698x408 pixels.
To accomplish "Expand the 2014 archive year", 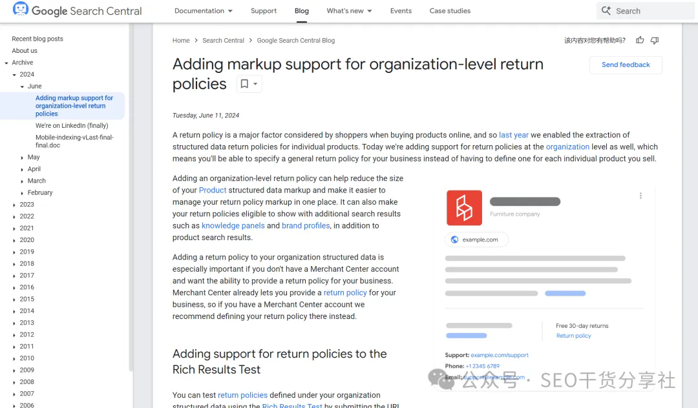I will [14, 311].
